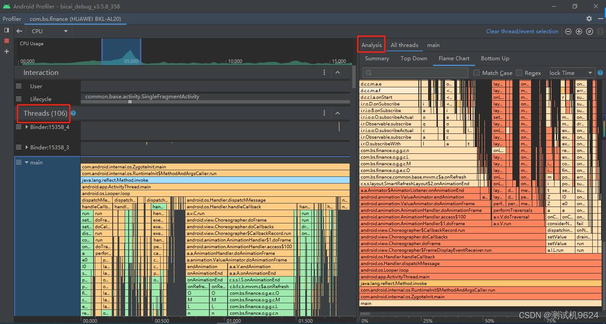This screenshot has height=324, width=606.
Task: Select i.r.O.subscribeWith in Flame Chart
Action: [x=390, y=144]
